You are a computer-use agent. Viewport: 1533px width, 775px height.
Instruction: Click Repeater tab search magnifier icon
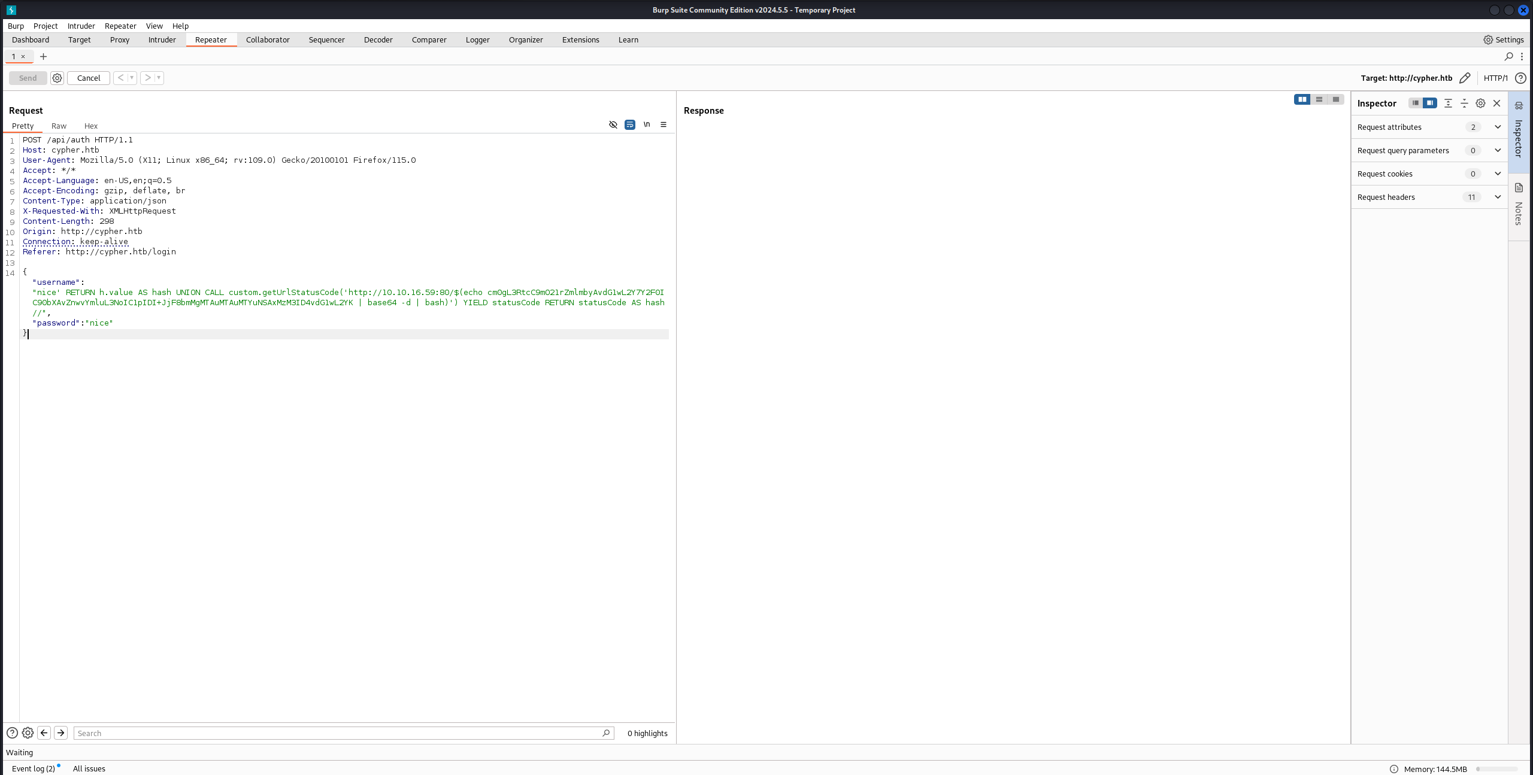(x=1508, y=56)
